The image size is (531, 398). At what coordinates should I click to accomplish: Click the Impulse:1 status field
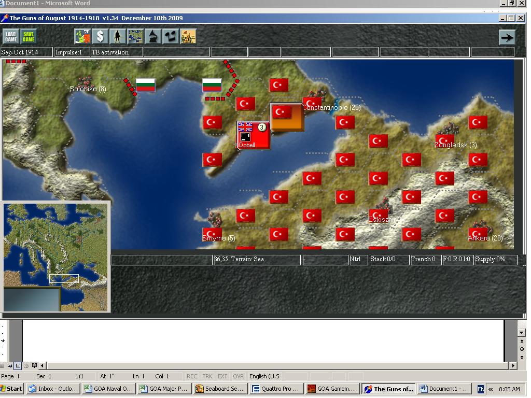click(x=72, y=52)
